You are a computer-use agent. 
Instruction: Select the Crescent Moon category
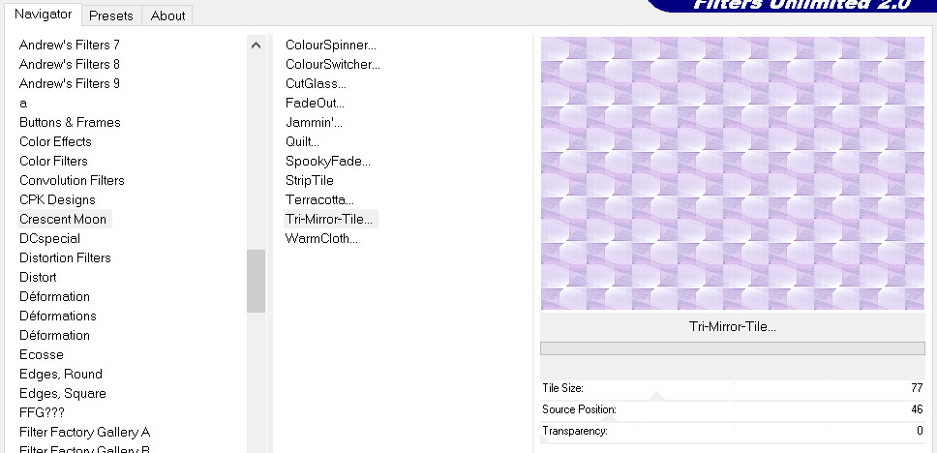pyautogui.click(x=63, y=219)
